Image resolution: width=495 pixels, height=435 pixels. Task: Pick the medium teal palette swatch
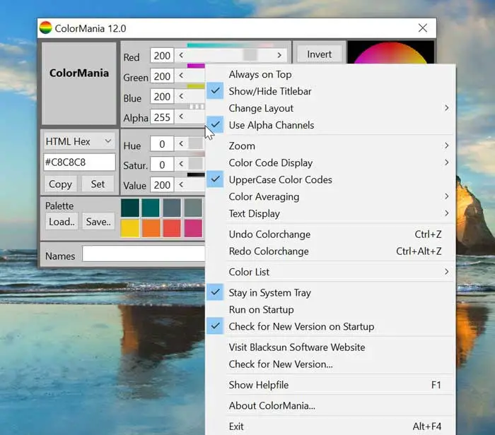coord(151,208)
